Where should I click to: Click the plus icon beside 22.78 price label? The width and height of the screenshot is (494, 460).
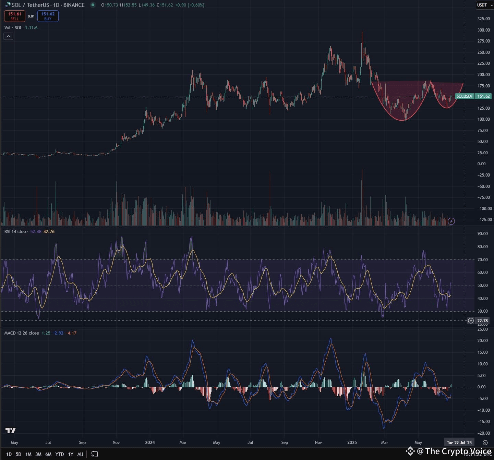[x=471, y=321]
